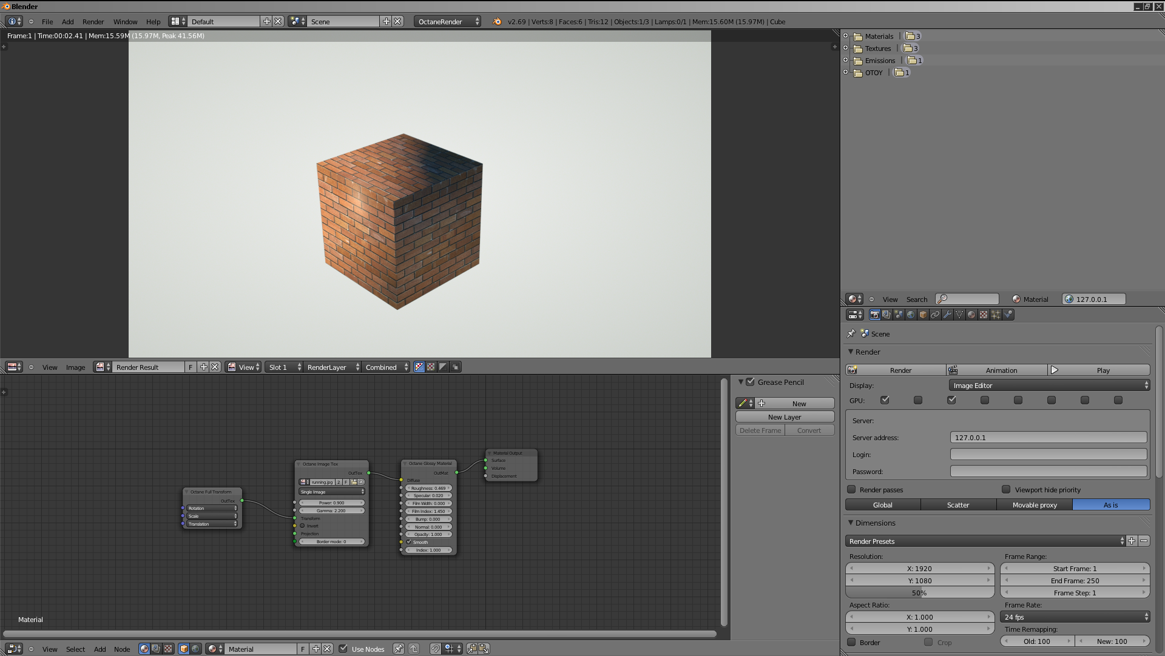Open the Render menu in top bar
The height and width of the screenshot is (656, 1165).
point(93,22)
